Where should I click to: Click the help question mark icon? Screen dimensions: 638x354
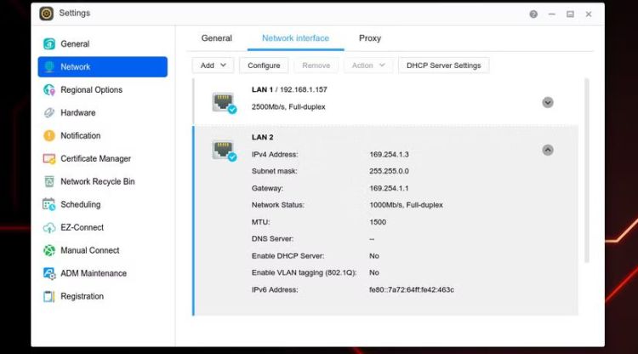(x=533, y=14)
